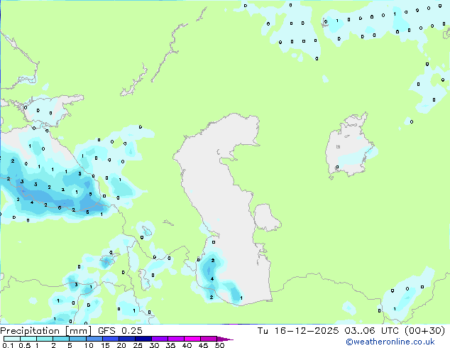Viewport: 450px width, 348px height.
Task: Select the 2–5 mm legend color swatch
Action: pyautogui.click(x=61, y=339)
